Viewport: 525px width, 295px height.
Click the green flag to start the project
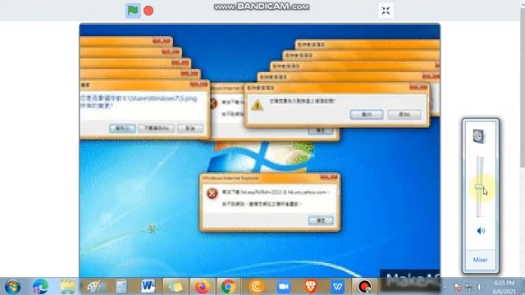[x=133, y=11]
